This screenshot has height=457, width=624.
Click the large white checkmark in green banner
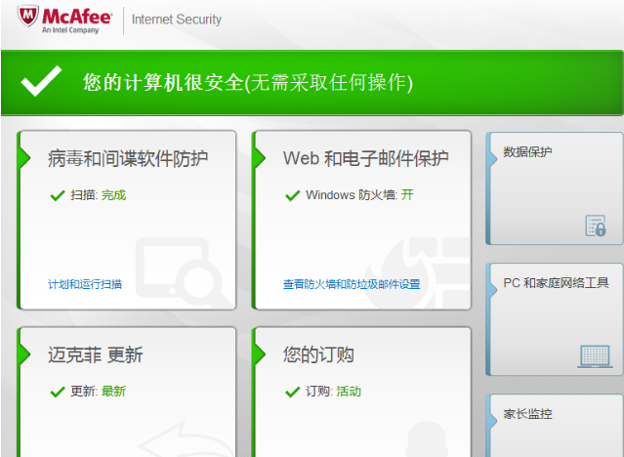tap(42, 82)
